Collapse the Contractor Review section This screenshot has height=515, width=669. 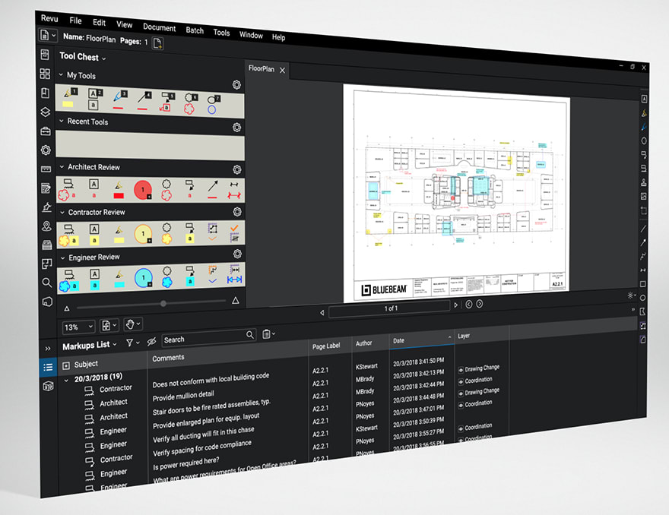[62, 212]
